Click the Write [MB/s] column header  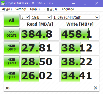point(80,24)
